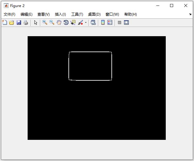Click the Link Plot toolbar icon
The height and width of the screenshot is (161, 194).
click(x=93, y=23)
